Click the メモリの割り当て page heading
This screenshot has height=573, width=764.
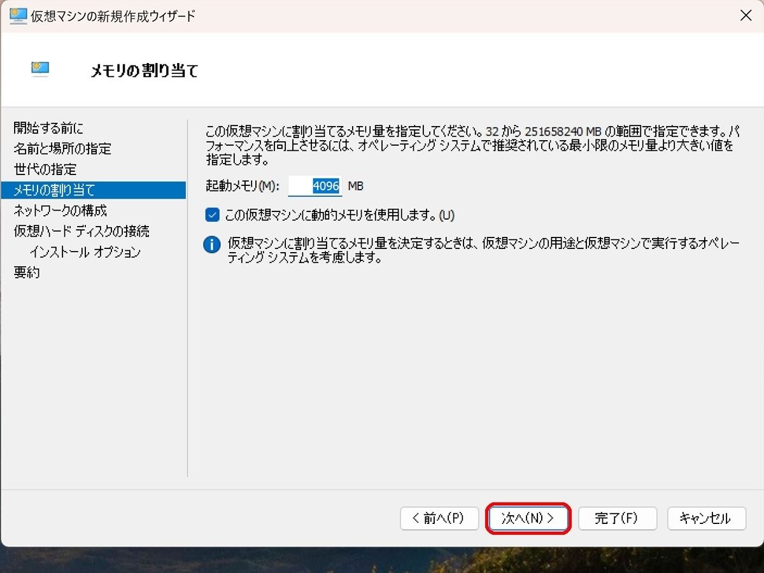145,70
